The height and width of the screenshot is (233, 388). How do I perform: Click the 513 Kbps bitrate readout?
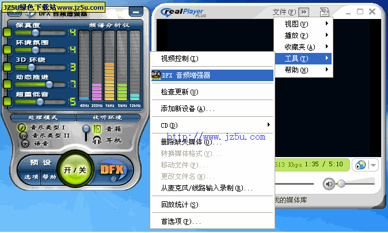[x=288, y=165]
